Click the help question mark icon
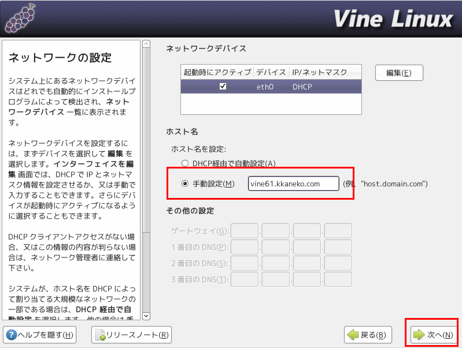The width and height of the screenshot is (462, 348). [x=11, y=335]
